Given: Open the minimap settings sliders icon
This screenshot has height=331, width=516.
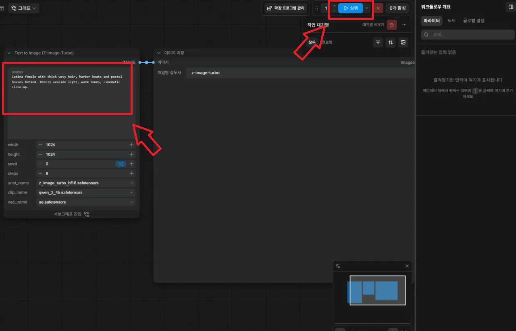Looking at the screenshot, I should point(338,266).
